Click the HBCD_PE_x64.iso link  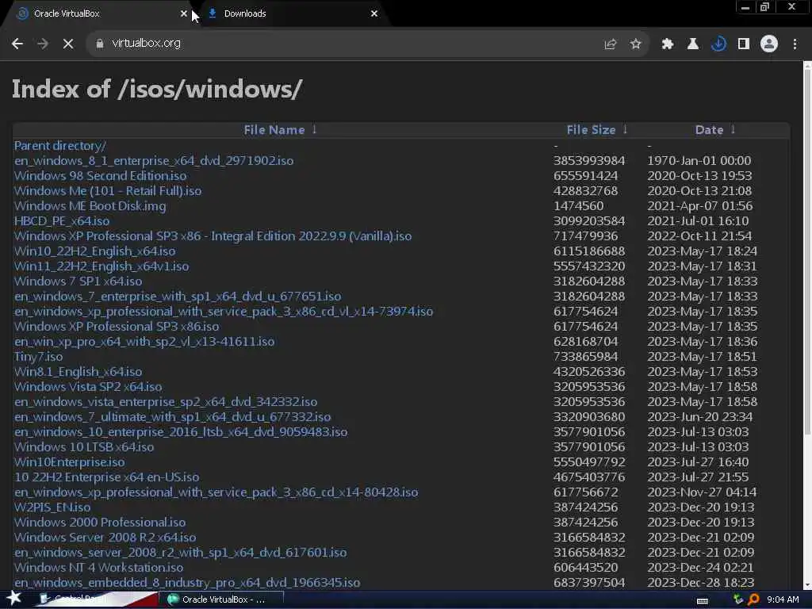[62, 220]
